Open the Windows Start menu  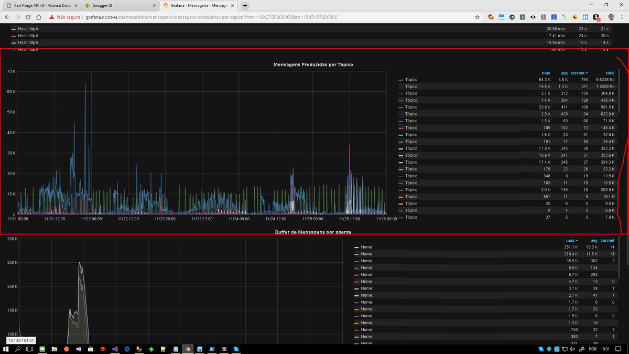point(6,349)
